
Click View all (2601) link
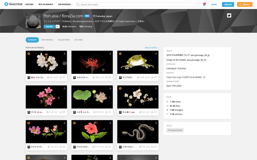coord(152,47)
